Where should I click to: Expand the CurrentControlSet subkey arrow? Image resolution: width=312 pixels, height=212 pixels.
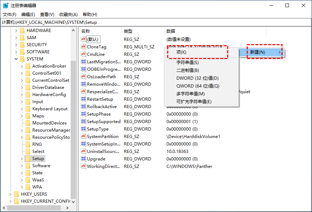pos(22,80)
